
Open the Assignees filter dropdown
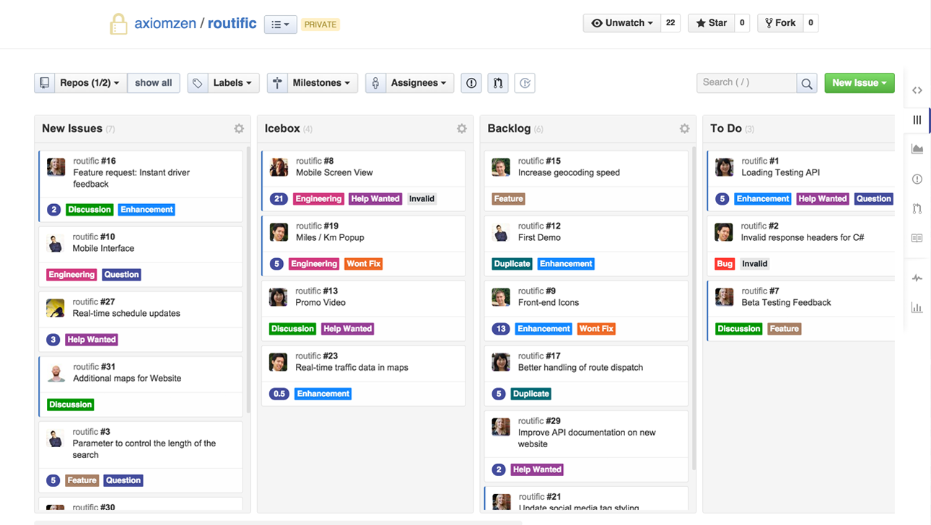tap(419, 83)
